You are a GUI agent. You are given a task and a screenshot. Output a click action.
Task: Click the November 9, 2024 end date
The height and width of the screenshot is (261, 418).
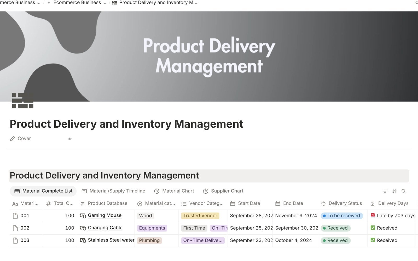296,216
